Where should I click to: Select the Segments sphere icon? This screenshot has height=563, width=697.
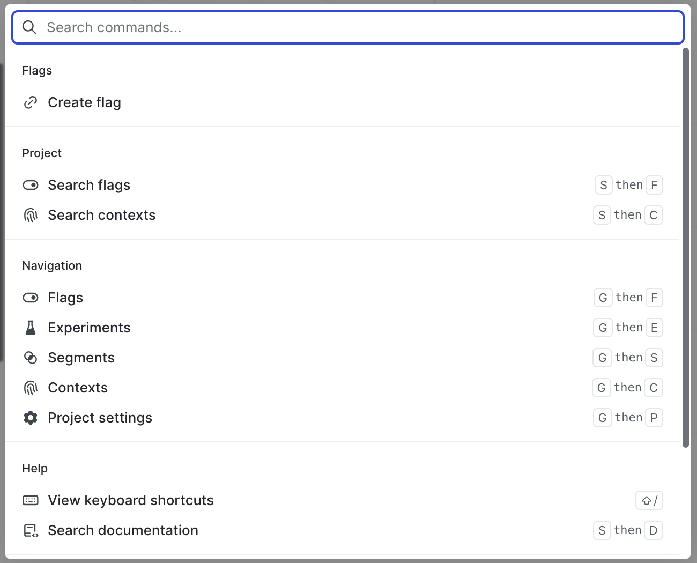pyautogui.click(x=31, y=357)
